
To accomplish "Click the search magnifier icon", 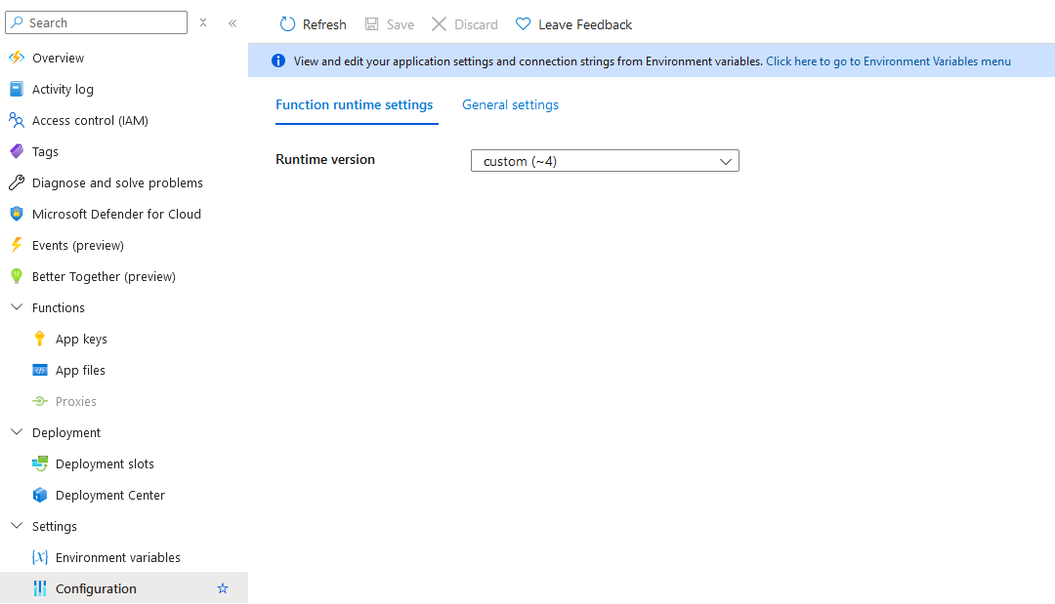I will (17, 22).
